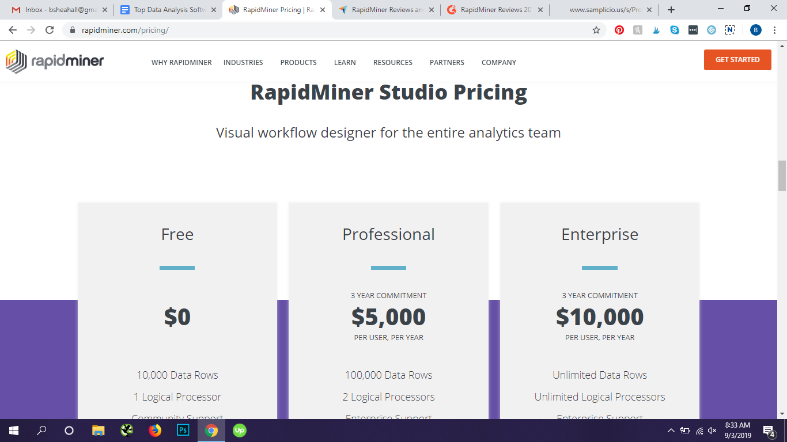This screenshot has width=787, height=442.
Task: Click the orange Get Started button
Action: tap(737, 60)
